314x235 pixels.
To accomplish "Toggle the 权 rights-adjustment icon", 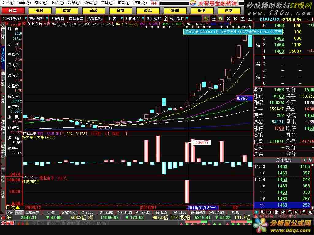I will (220, 19).
